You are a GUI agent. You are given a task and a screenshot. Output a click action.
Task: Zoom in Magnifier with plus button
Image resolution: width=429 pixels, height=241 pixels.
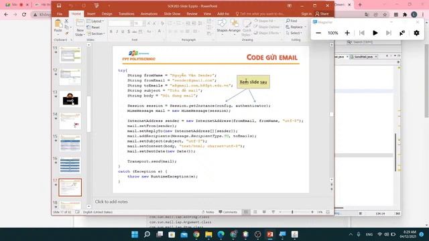(347, 33)
